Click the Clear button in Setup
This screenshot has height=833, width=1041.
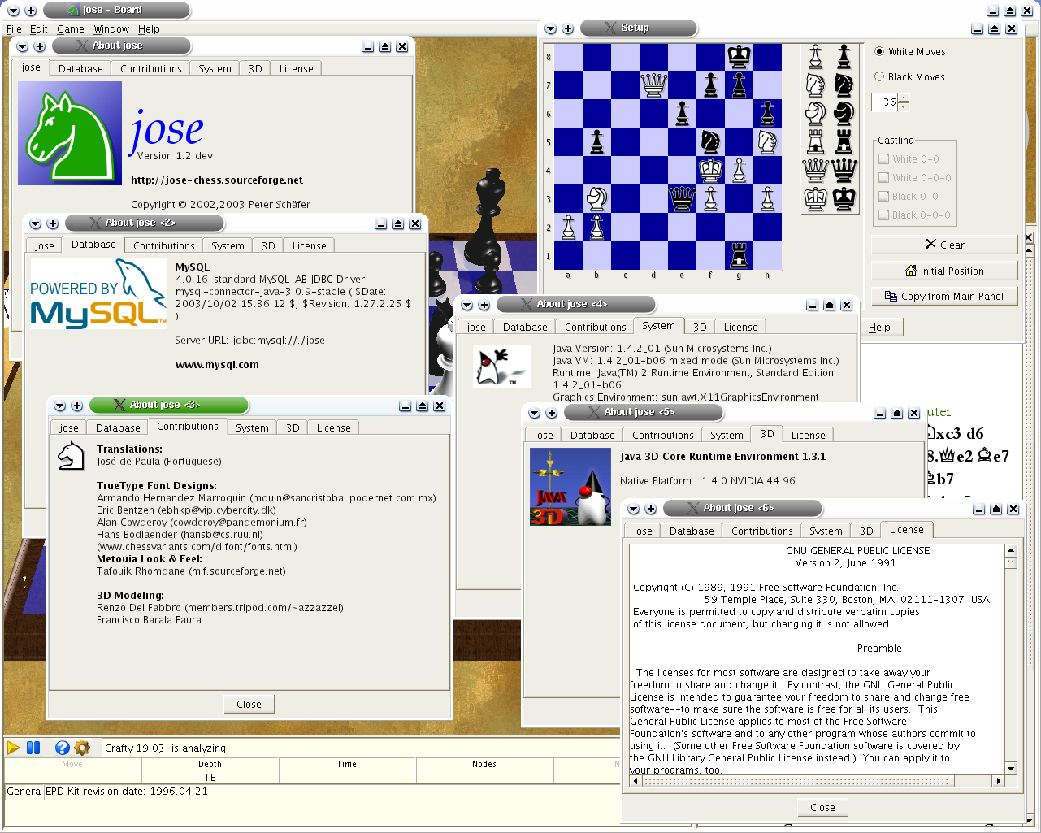[944, 245]
